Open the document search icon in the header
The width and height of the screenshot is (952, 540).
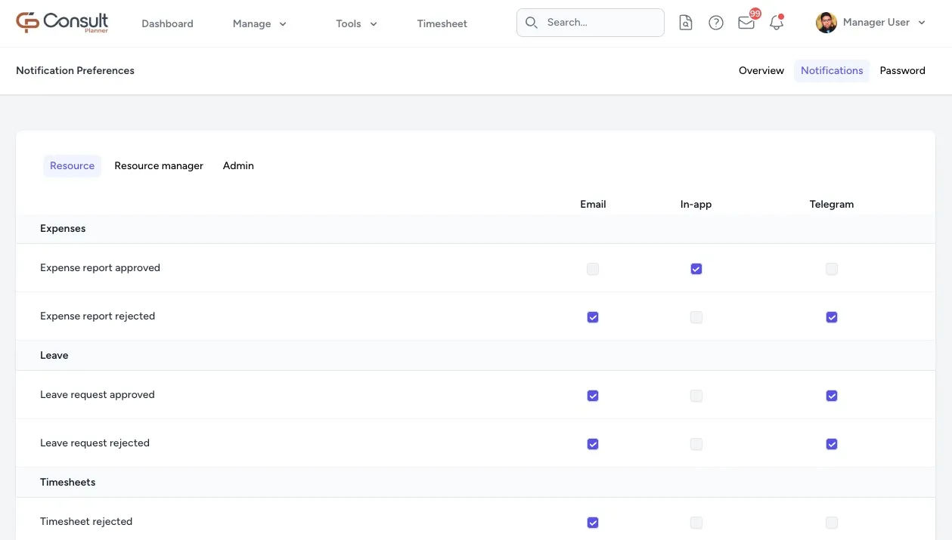686,23
